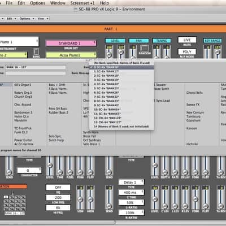Viewport: 226px width, 226px height.
Task: Open the Environment window's local View menu
Action: pyautogui.click(x=43, y=19)
